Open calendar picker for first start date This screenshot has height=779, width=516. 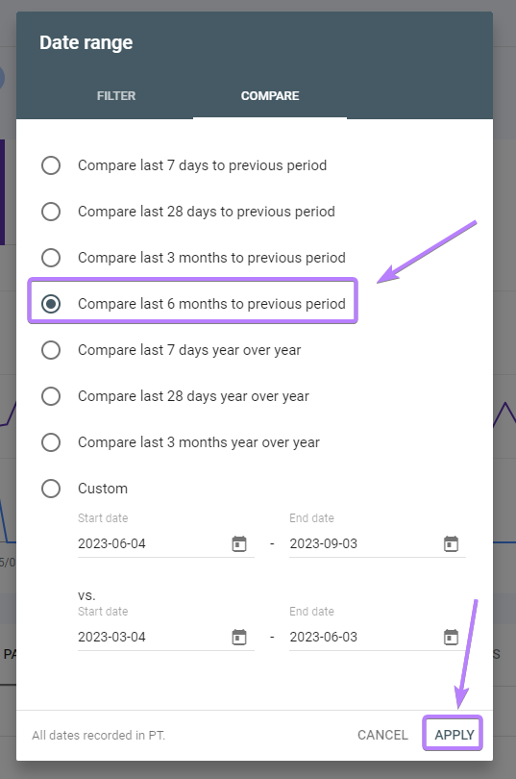(x=239, y=543)
